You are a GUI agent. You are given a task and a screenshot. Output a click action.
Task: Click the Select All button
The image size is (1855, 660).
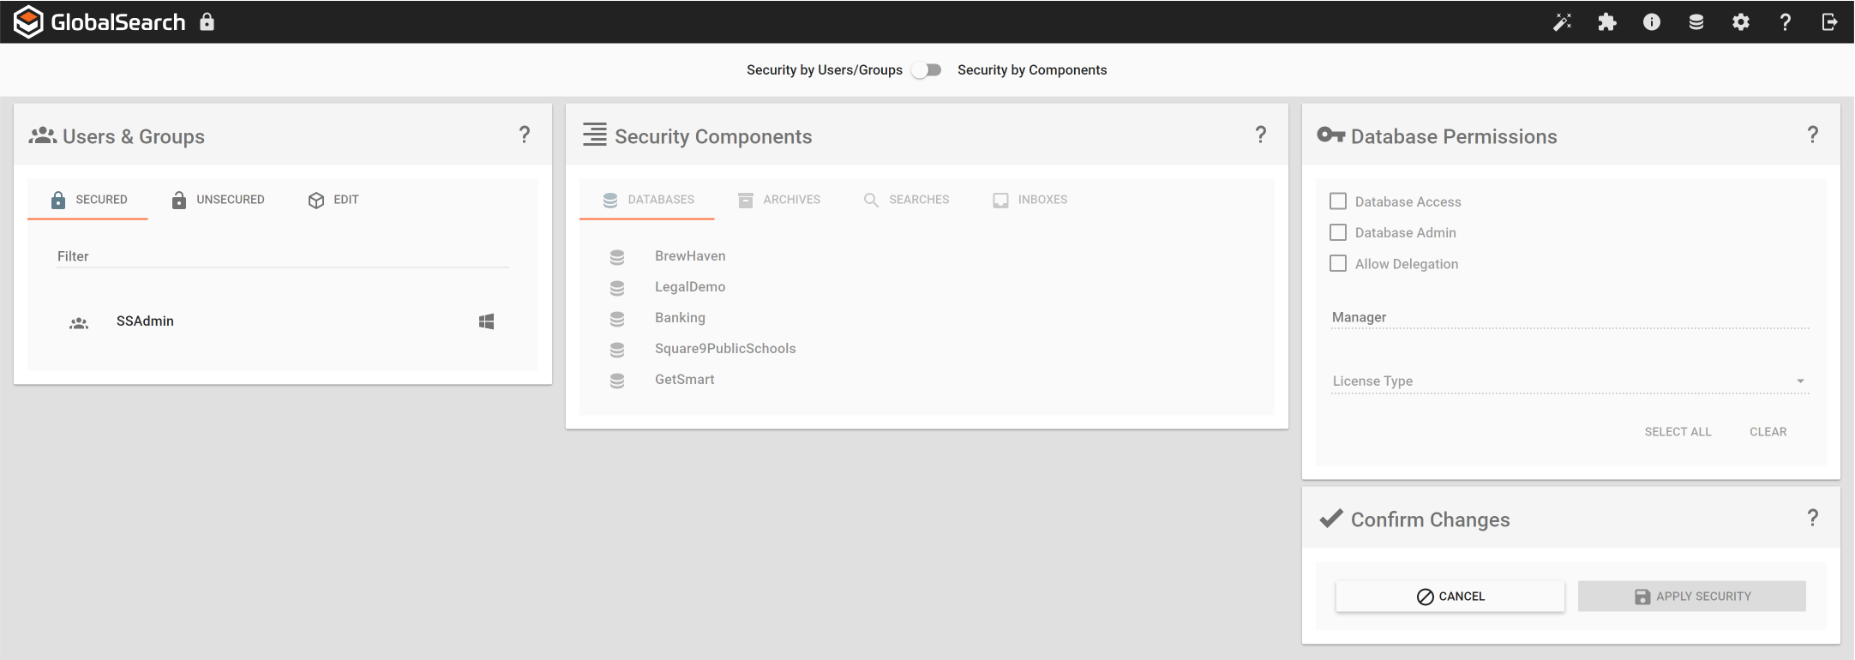[x=1678, y=432]
